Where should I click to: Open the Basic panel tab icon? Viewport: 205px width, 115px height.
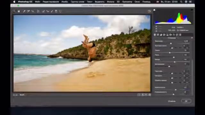pyautogui.click(x=155, y=35)
